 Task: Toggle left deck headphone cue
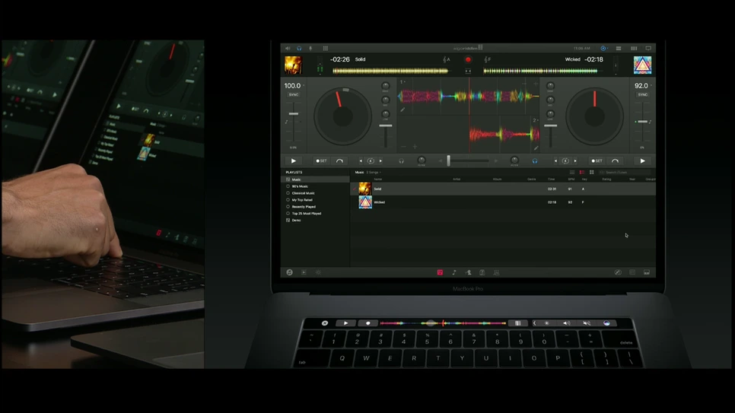click(x=401, y=160)
